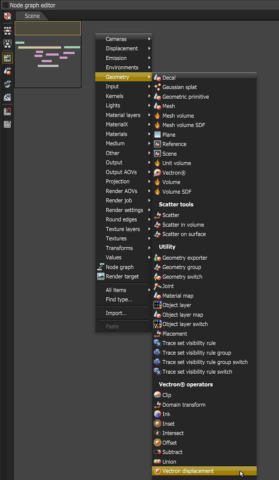This screenshot has width=279, height=480.
Task: Toggle the highlighted minimap toolbar button
Action: coord(7,58)
